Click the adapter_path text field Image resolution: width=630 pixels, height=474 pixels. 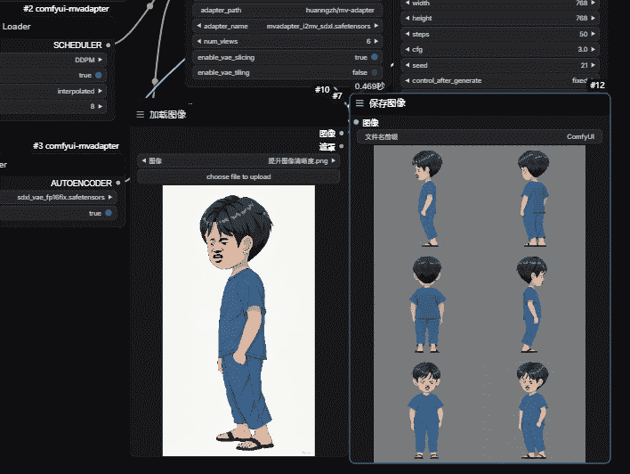(x=285, y=11)
